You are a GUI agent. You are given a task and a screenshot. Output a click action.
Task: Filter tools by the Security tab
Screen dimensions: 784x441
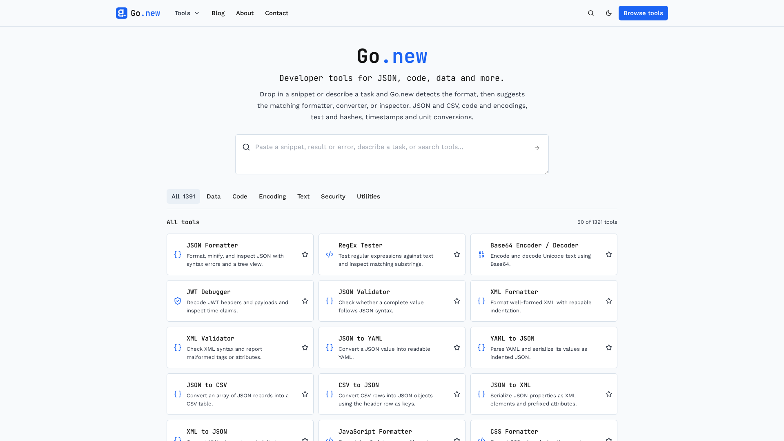point(333,196)
